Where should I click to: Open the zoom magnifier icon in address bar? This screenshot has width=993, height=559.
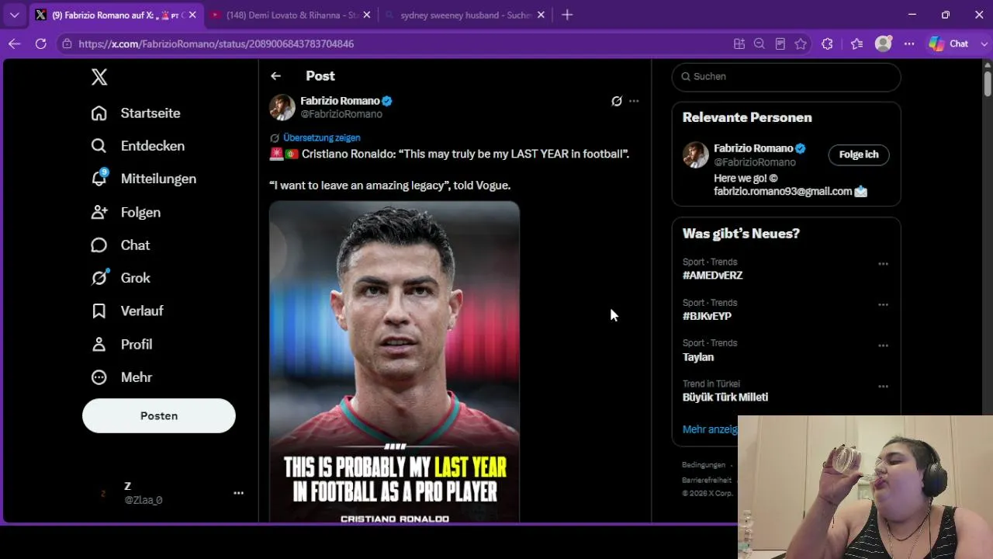click(759, 44)
